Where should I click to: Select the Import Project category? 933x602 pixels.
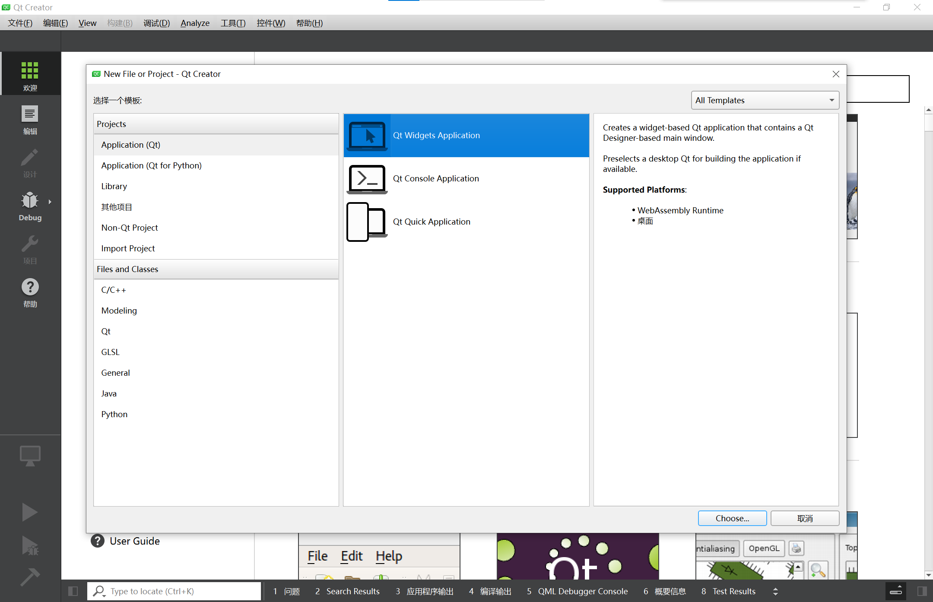coord(216,248)
